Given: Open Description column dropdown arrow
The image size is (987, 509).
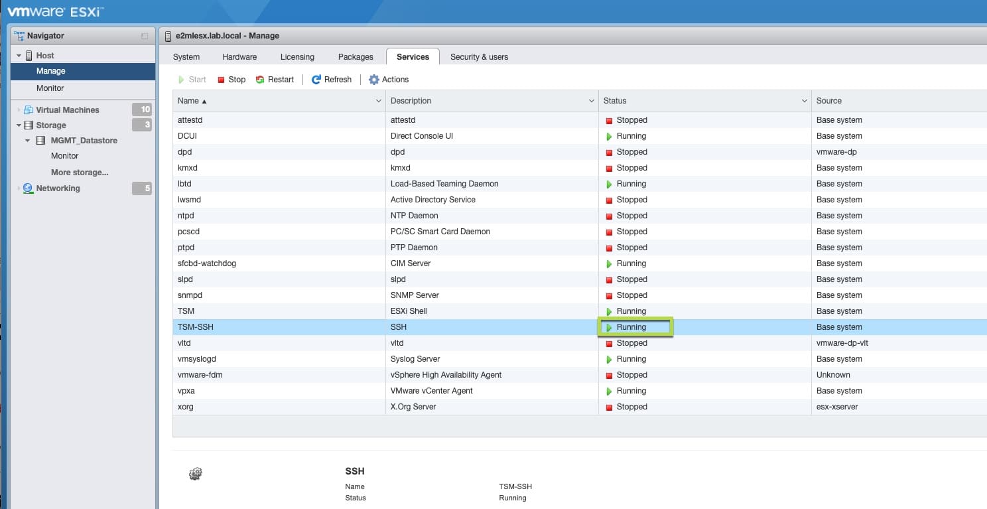Looking at the screenshot, I should (x=592, y=101).
